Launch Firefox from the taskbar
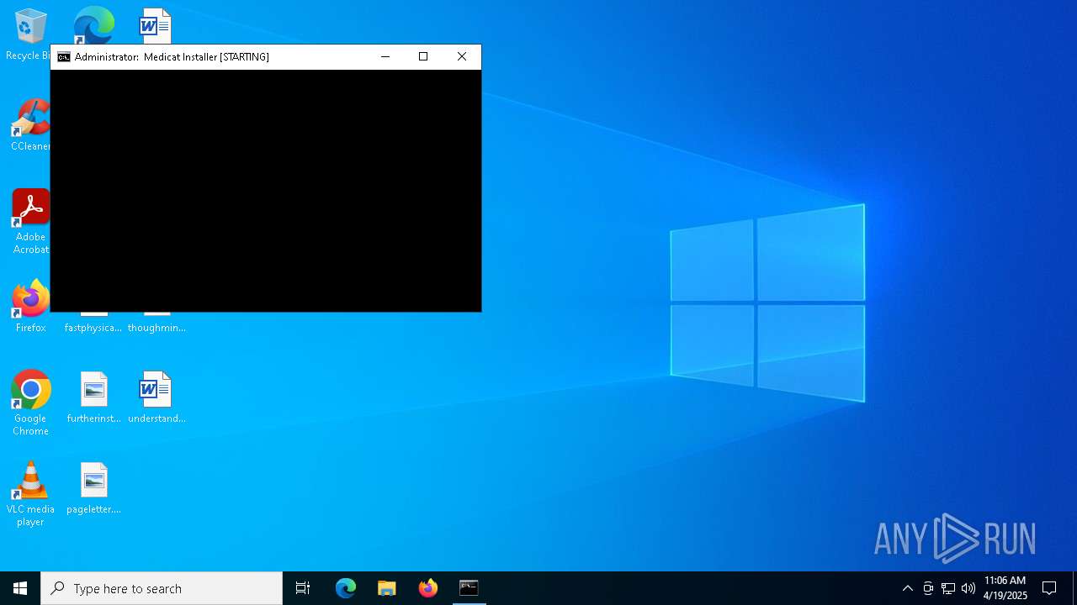Screen dimensions: 1077x605 tap(428, 588)
